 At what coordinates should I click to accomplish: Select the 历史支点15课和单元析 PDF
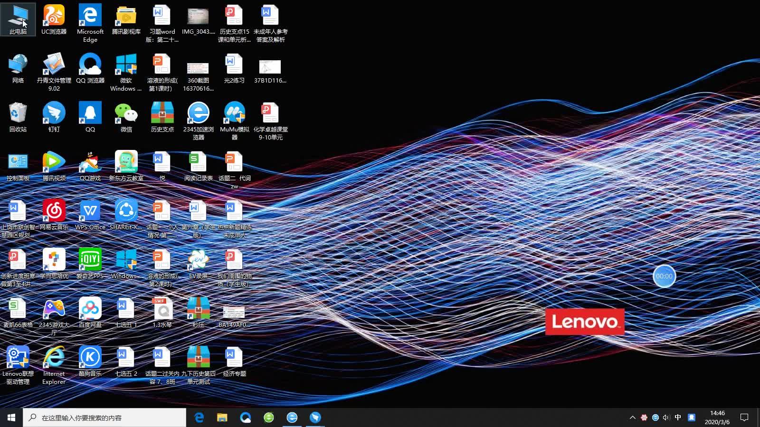point(235,23)
